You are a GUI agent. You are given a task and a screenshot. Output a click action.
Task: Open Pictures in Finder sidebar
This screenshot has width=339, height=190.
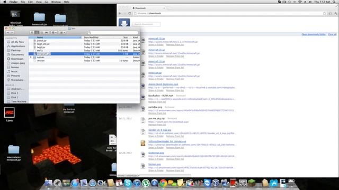coord(14,76)
